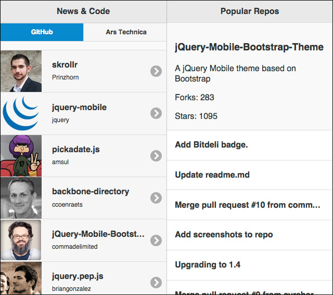Select the backbone-directory repo title

click(91, 192)
